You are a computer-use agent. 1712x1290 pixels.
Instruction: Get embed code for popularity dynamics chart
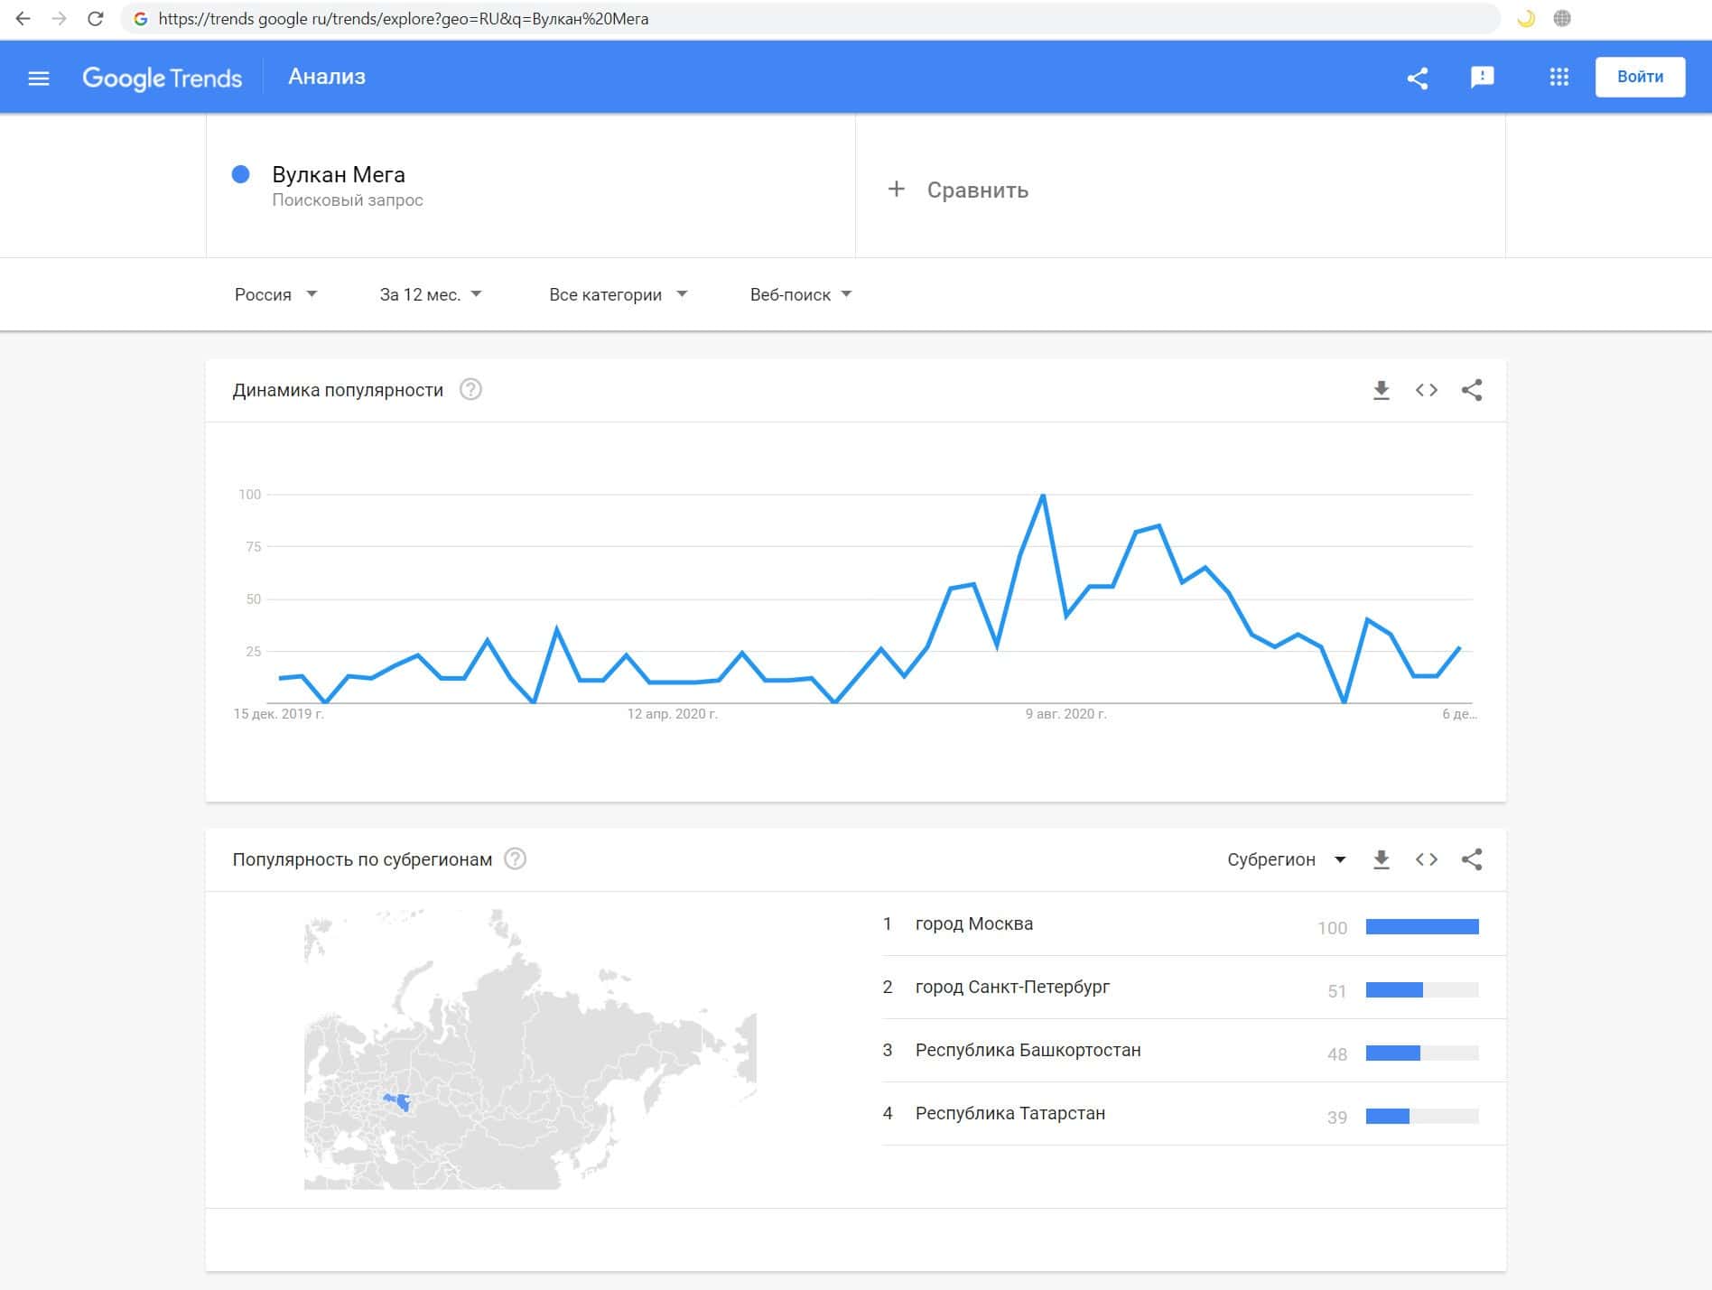point(1427,390)
